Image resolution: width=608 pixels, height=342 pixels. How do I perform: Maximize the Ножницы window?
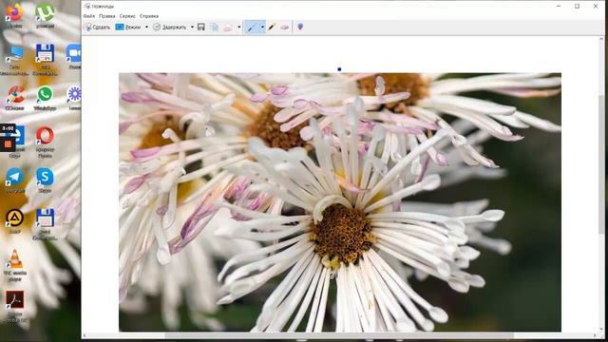(577, 7)
